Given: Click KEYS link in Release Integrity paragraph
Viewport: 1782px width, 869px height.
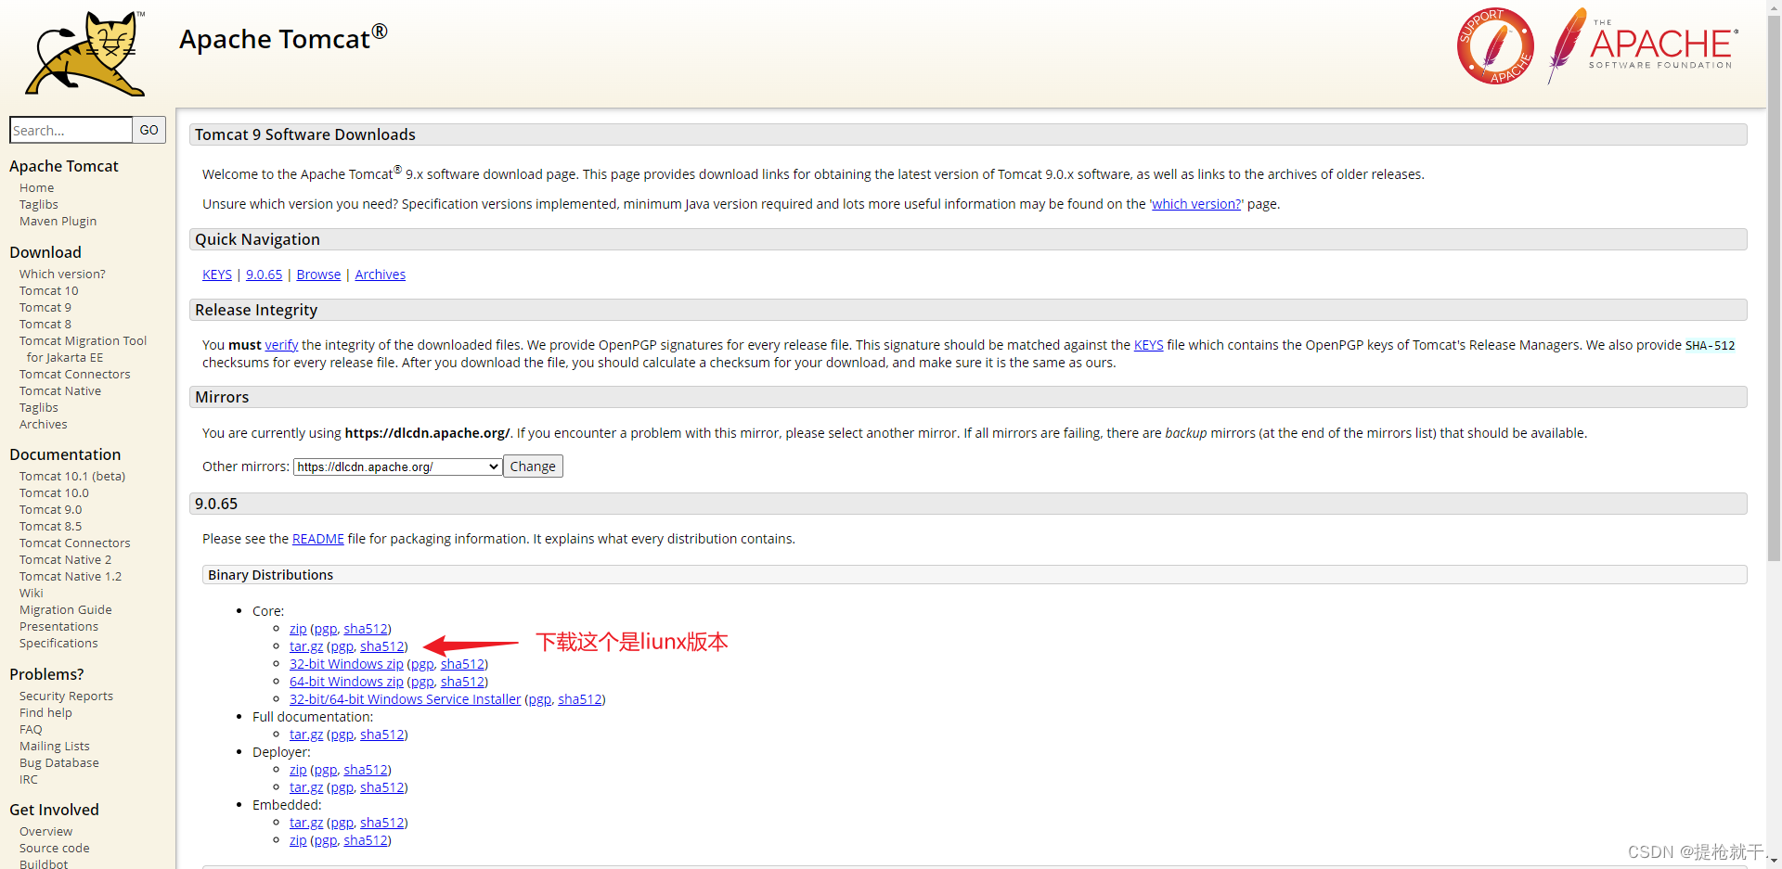Looking at the screenshot, I should coord(1148,345).
